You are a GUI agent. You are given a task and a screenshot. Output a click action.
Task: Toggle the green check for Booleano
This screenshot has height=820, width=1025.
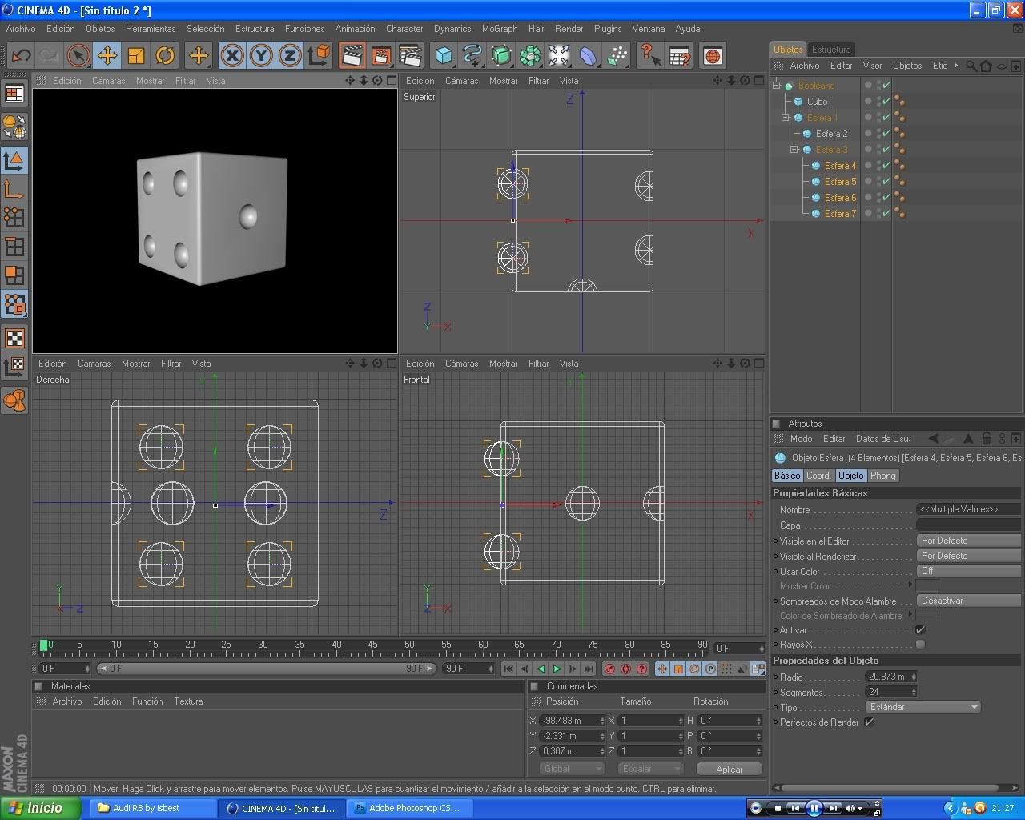(886, 85)
